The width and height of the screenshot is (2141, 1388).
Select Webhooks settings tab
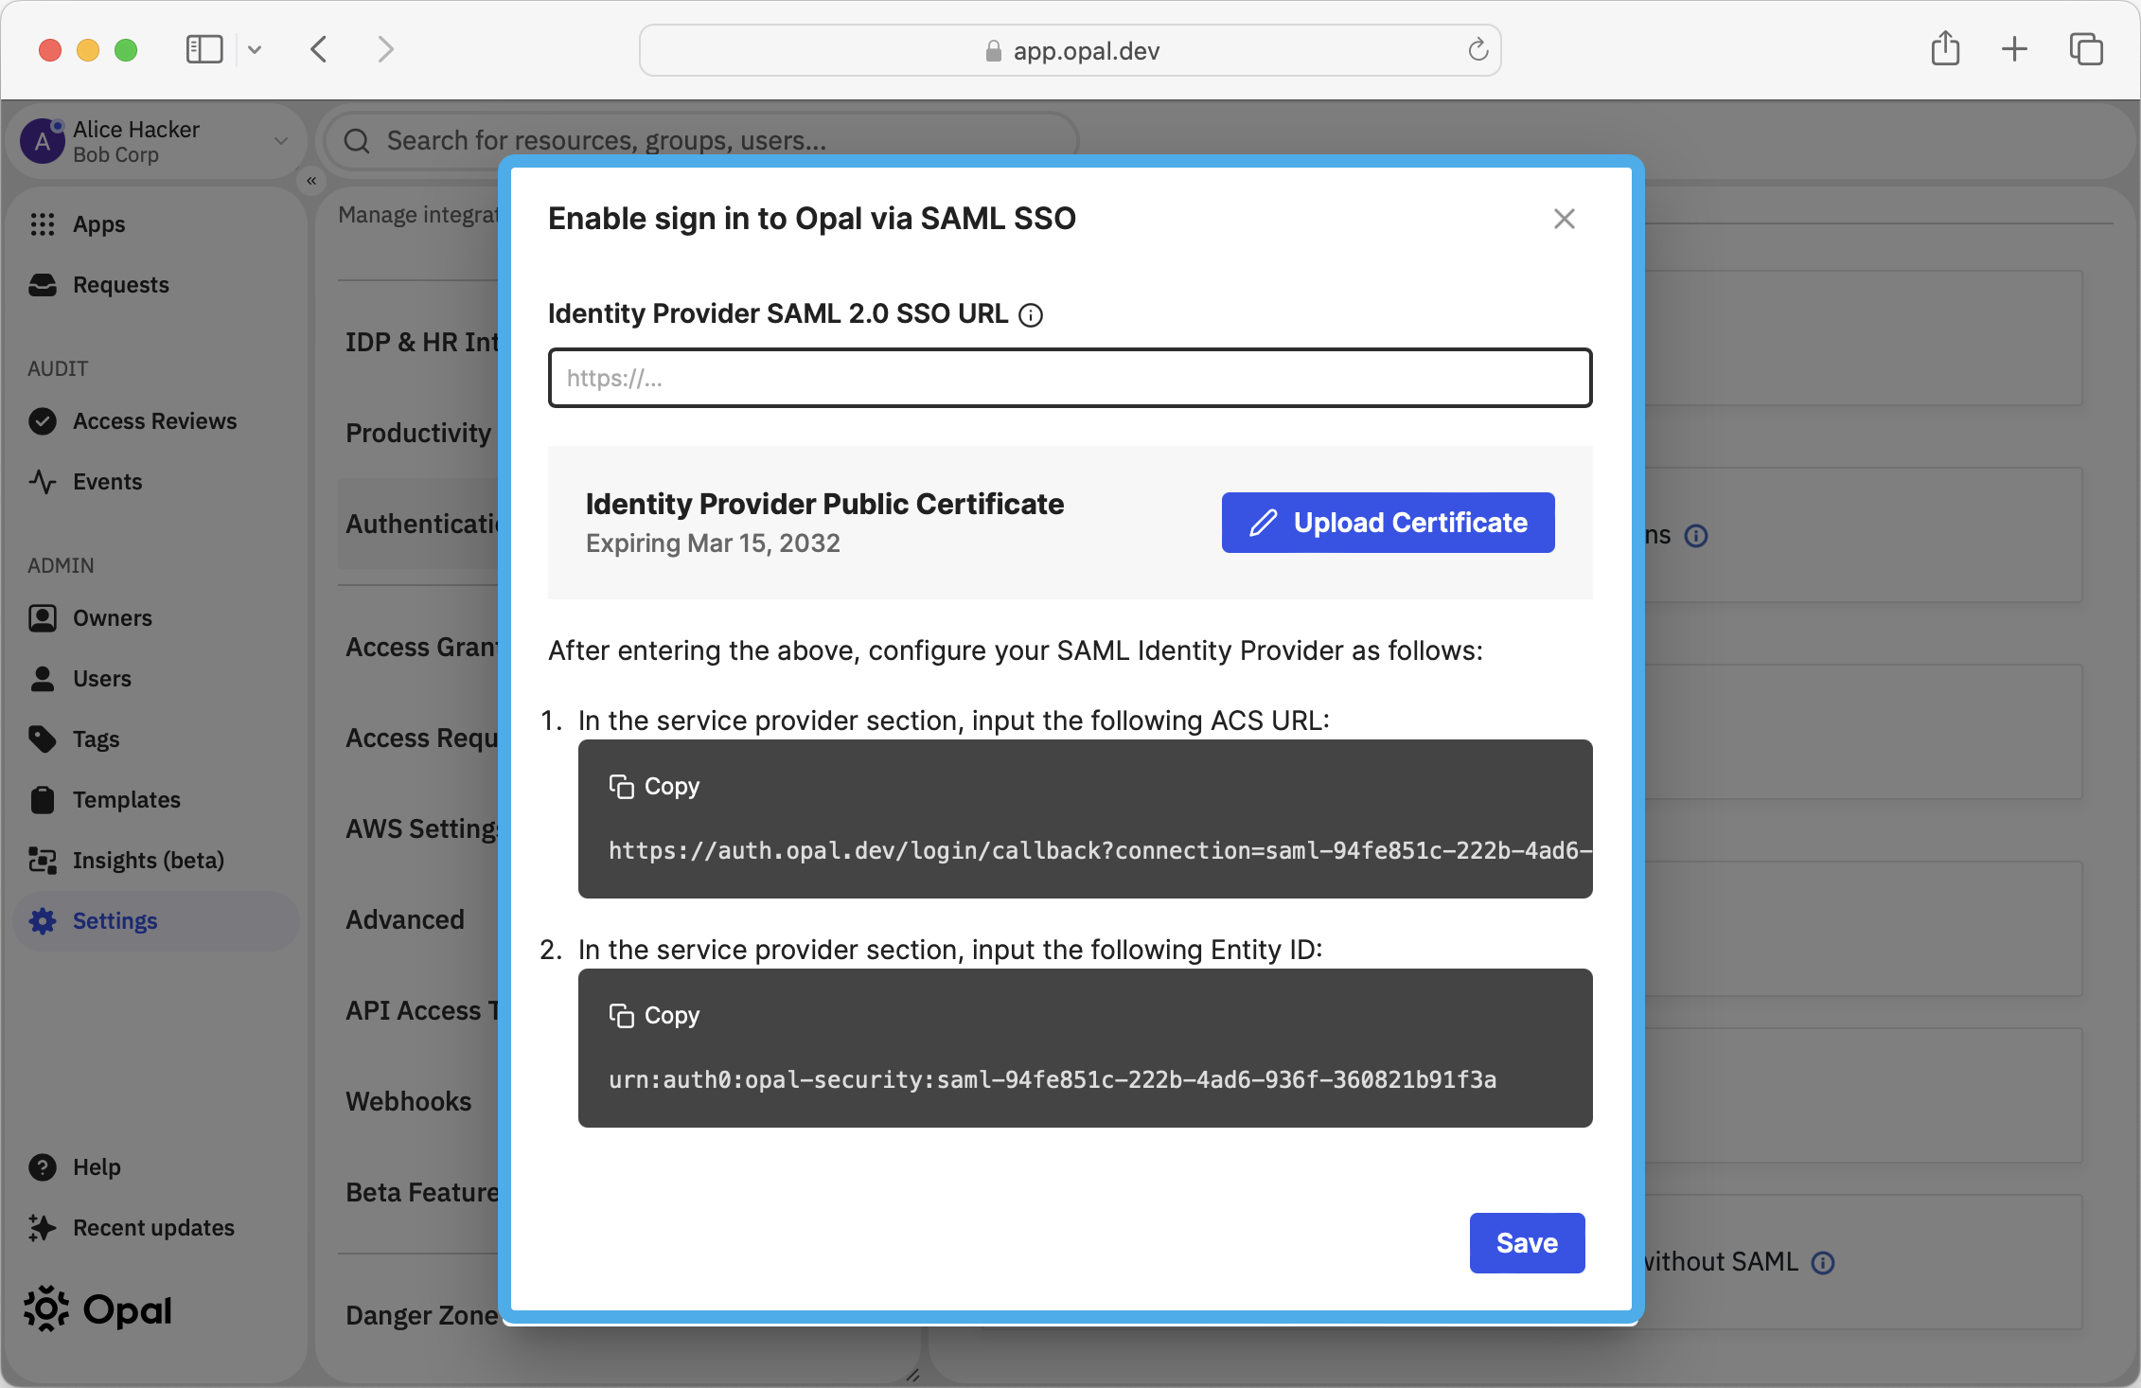[x=409, y=1102]
